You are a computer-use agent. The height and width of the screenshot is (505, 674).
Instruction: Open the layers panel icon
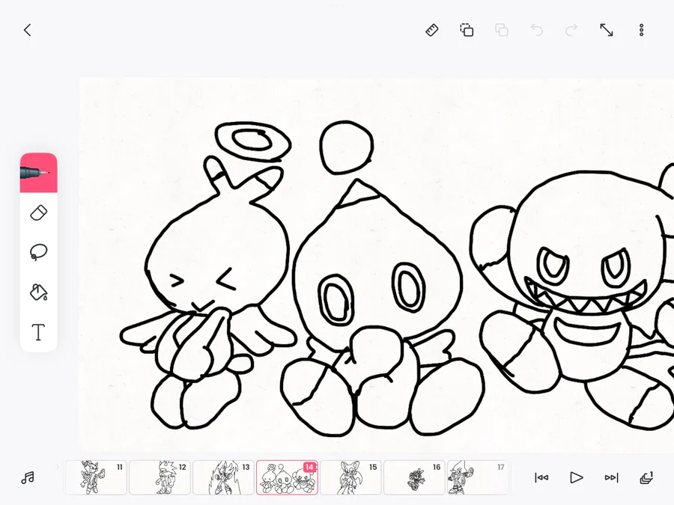[x=646, y=477]
